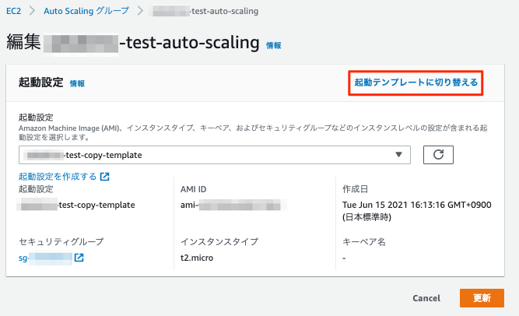The height and width of the screenshot is (316, 519).
Task: Click external-link icon next to security group ID
Action: coord(79,258)
